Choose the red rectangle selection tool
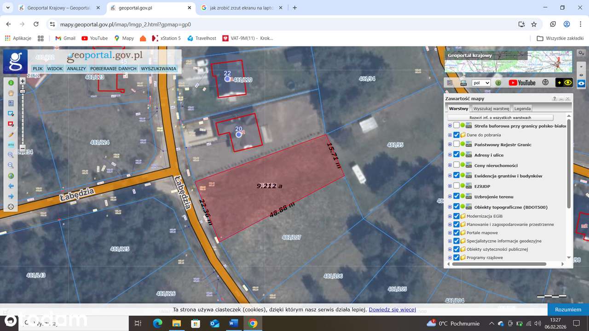 point(11,124)
